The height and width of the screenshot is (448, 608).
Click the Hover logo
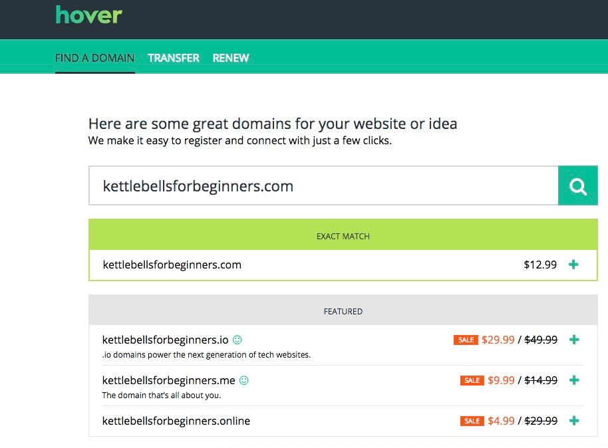[x=88, y=15]
